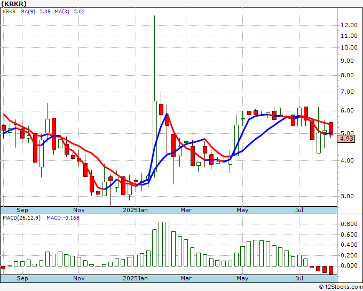Screen dimensions: 363x291
Task: Click the MACD(26,12,9) indicator label
Action: [x=21, y=218]
